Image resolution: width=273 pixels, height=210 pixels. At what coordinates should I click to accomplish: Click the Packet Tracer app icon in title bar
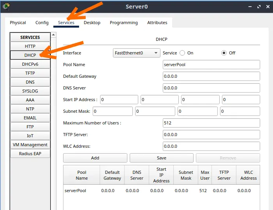tap(6, 6)
